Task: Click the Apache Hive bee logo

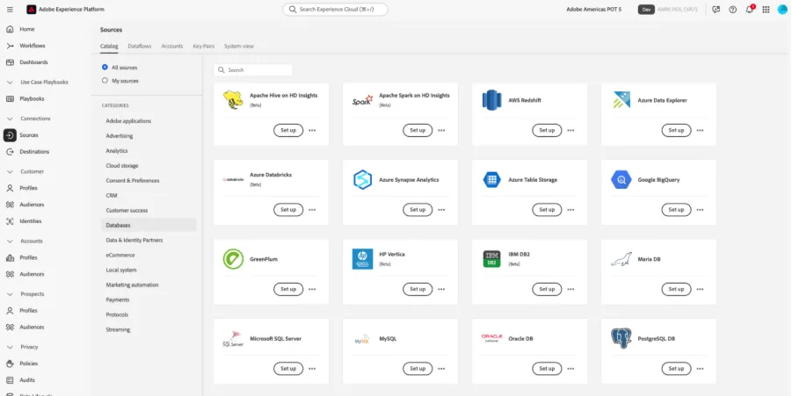Action: [233, 100]
